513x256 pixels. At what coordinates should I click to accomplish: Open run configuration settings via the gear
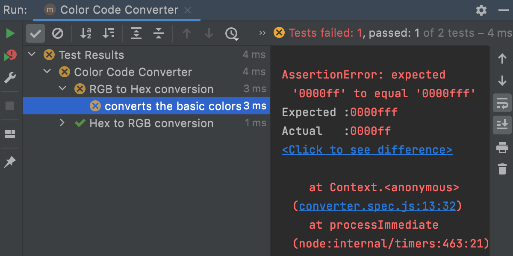[481, 10]
